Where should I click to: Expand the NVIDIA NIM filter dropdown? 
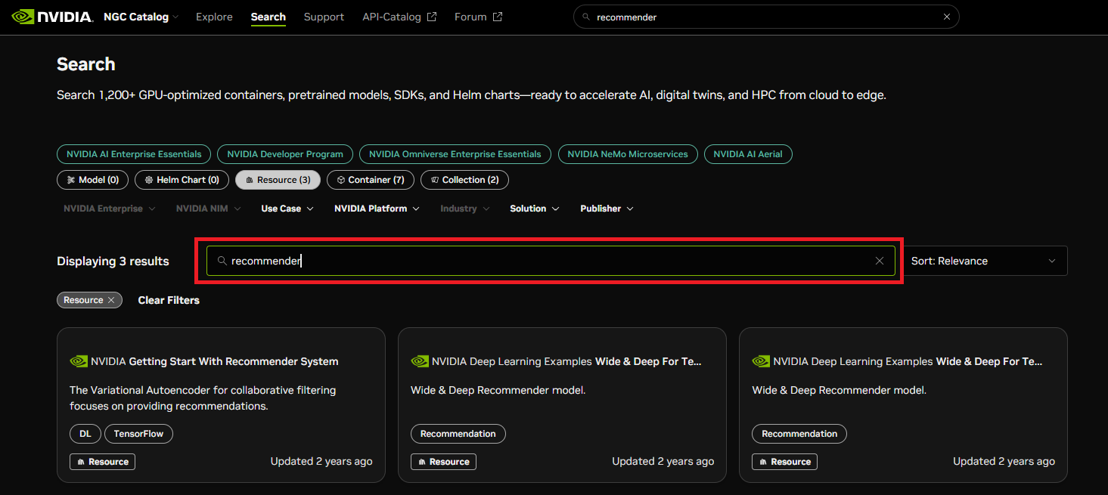[x=208, y=209]
